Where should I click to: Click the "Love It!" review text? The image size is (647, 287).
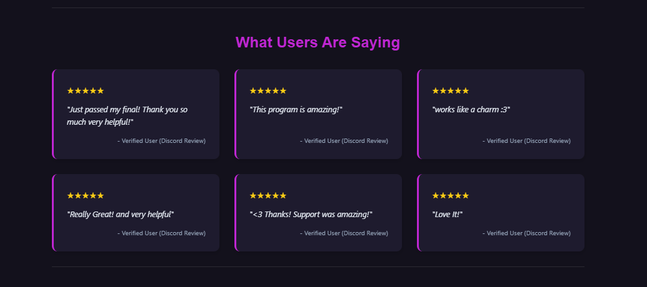pyautogui.click(x=447, y=215)
